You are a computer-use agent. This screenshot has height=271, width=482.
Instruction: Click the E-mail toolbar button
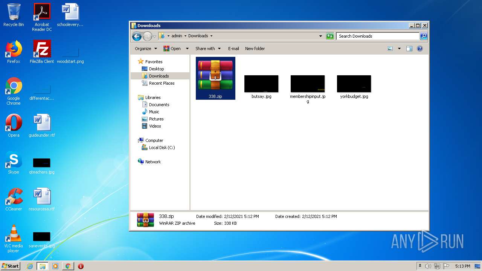pos(233,49)
